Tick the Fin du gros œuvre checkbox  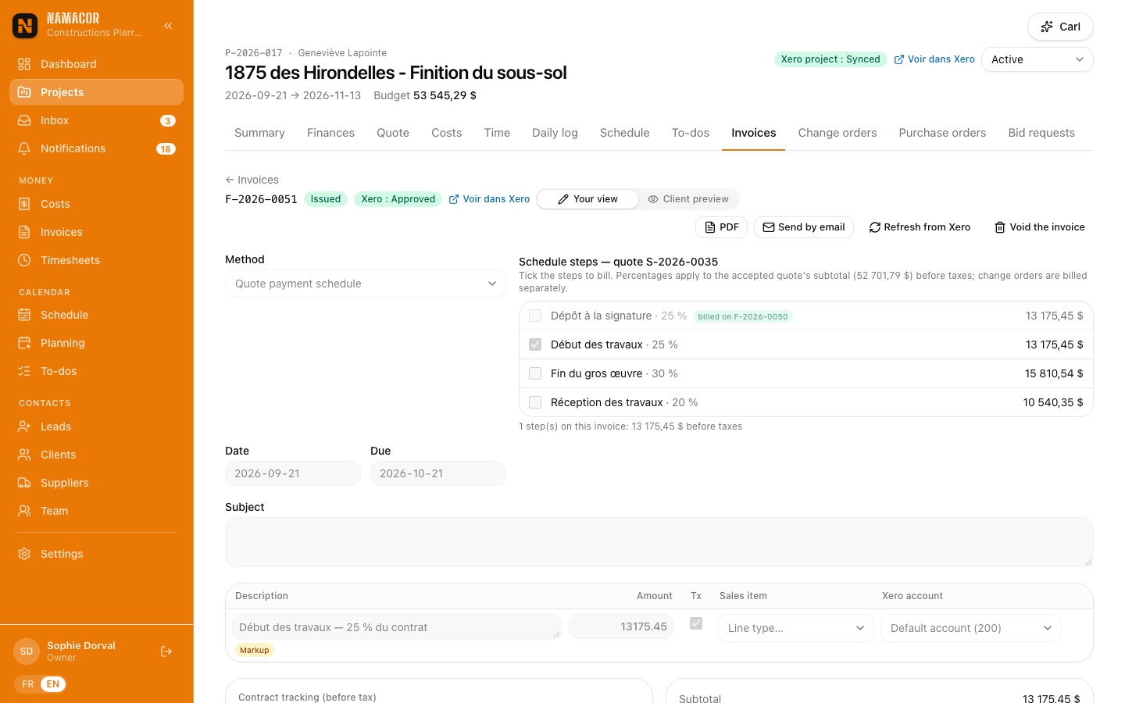(535, 373)
